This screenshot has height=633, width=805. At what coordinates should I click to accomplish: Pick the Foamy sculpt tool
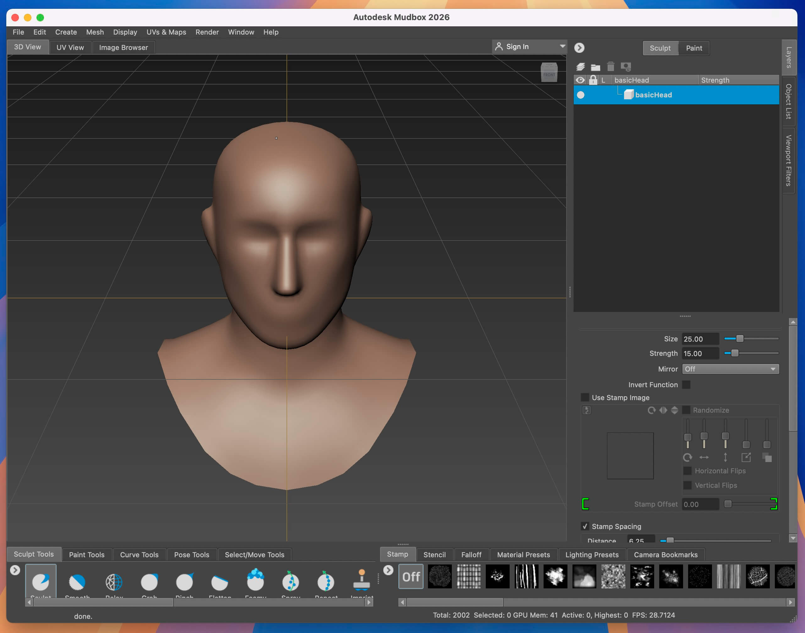pyautogui.click(x=255, y=582)
